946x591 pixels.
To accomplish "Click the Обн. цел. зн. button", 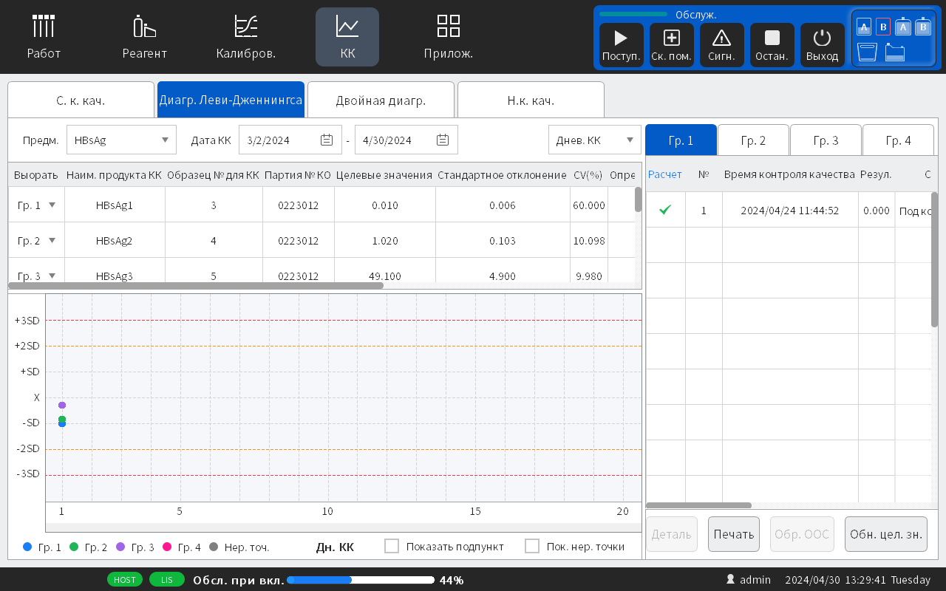I will [886, 534].
